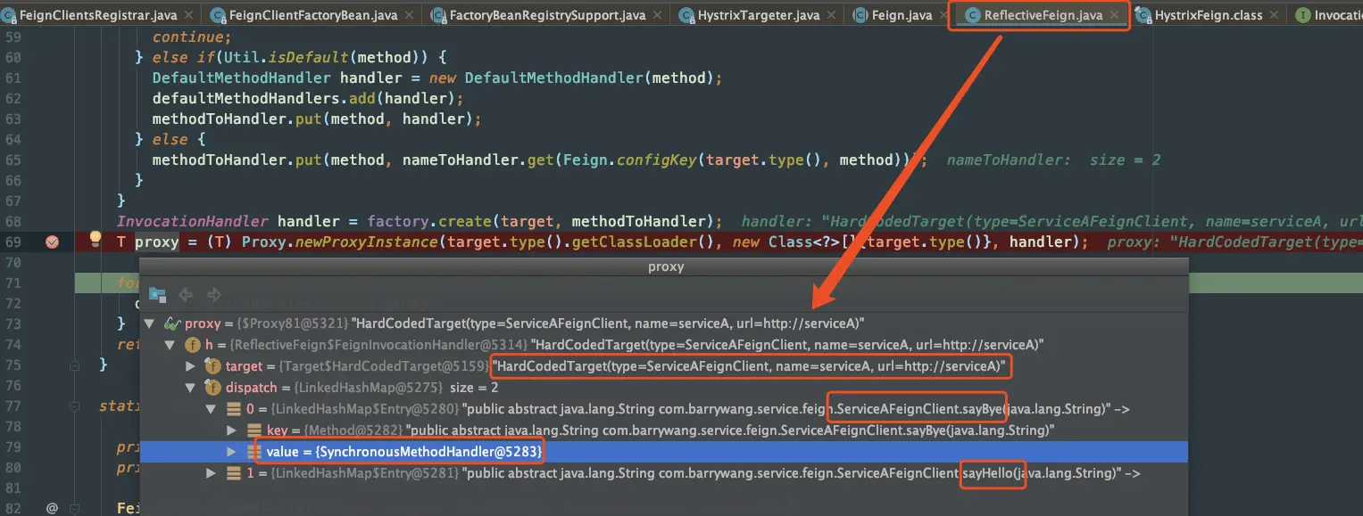Click the proxy popup title bar

pyautogui.click(x=663, y=267)
